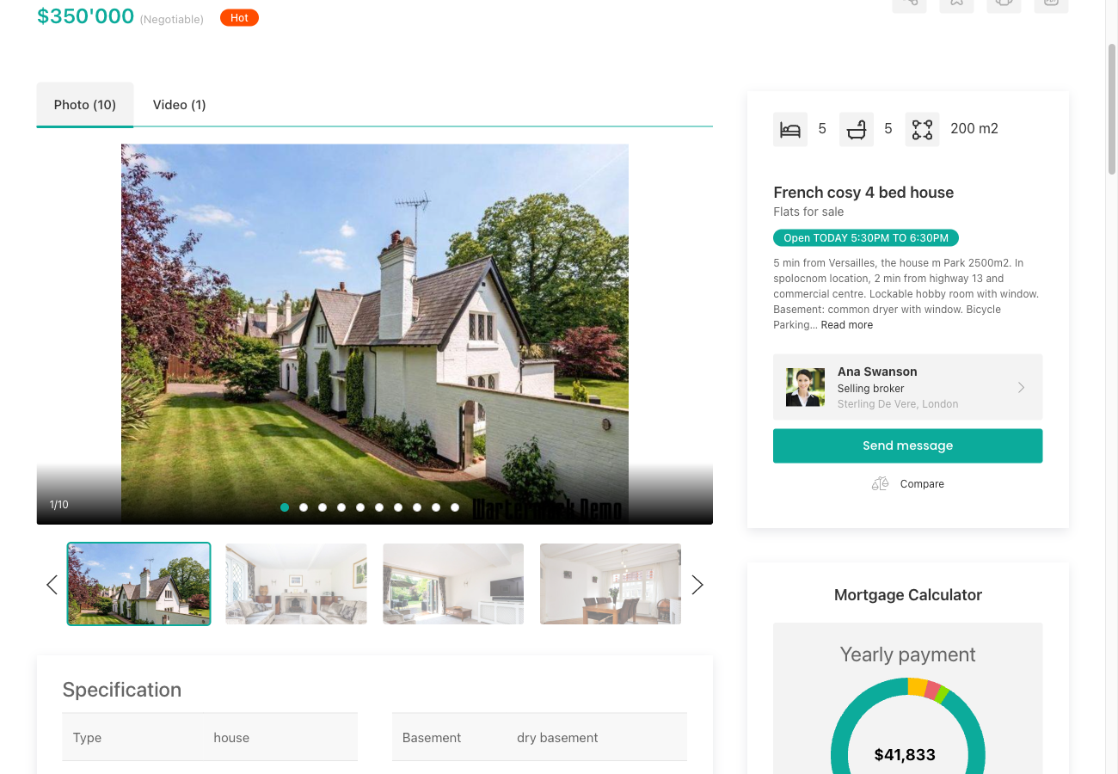Image resolution: width=1118 pixels, height=774 pixels.
Task: Switch to the Video tab
Action: click(x=179, y=104)
